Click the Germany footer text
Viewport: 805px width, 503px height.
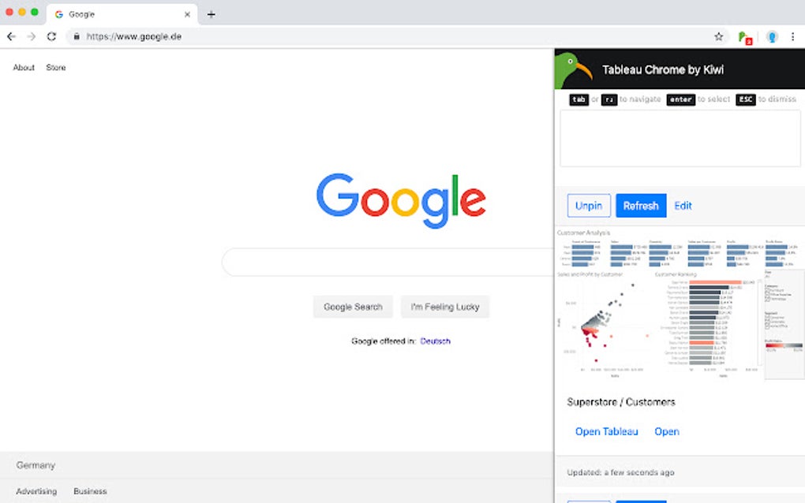(x=36, y=465)
